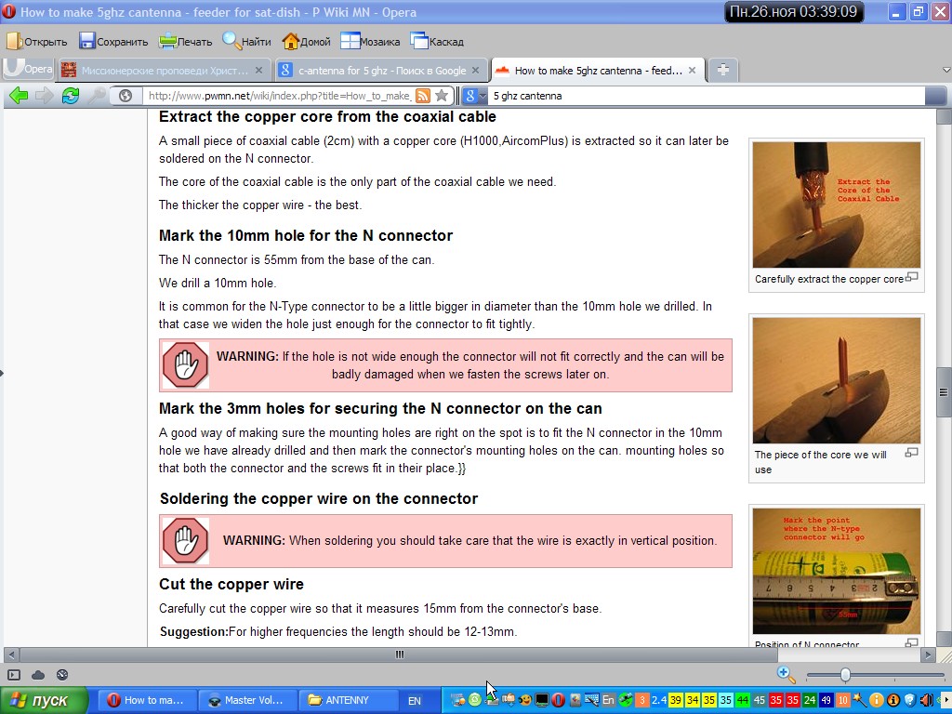
Task: Switch to c-antenna for 5 ghz Google tab
Action: (x=381, y=71)
